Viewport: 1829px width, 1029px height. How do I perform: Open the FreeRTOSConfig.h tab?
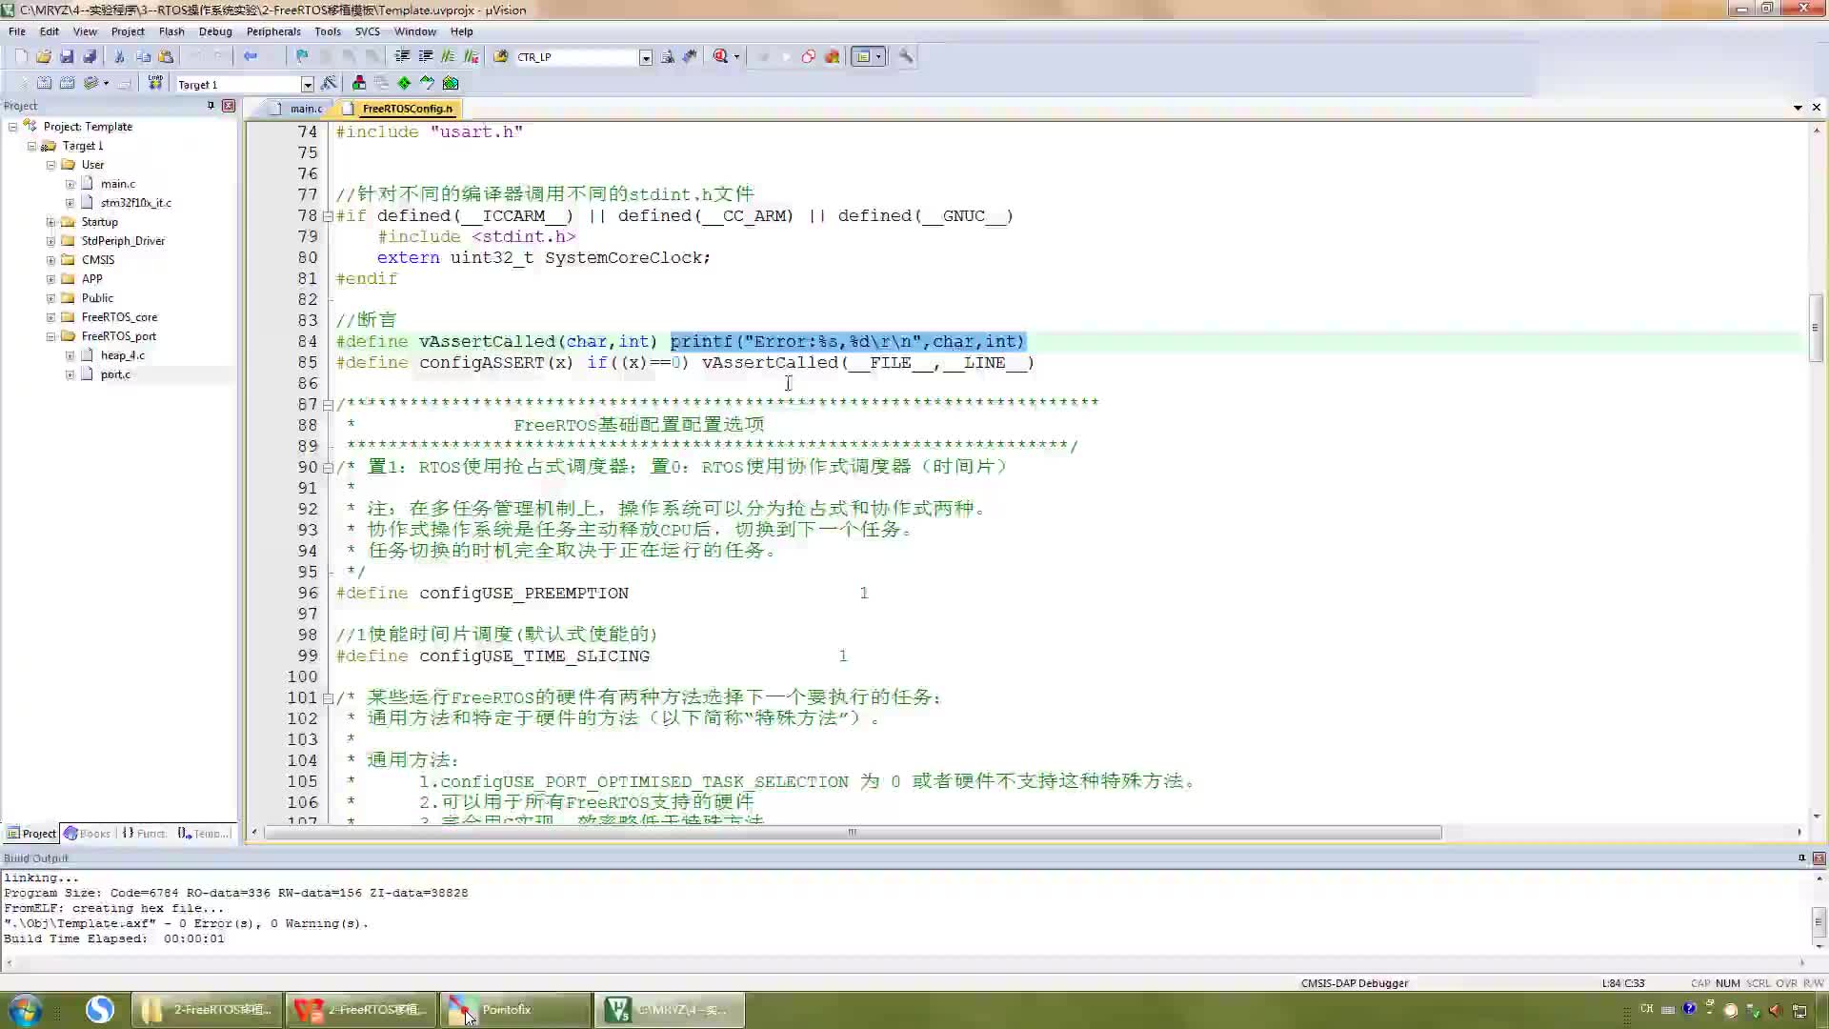pyautogui.click(x=407, y=108)
